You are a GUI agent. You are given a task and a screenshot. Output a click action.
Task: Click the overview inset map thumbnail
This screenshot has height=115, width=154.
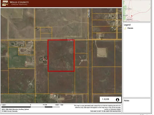click(137, 11)
